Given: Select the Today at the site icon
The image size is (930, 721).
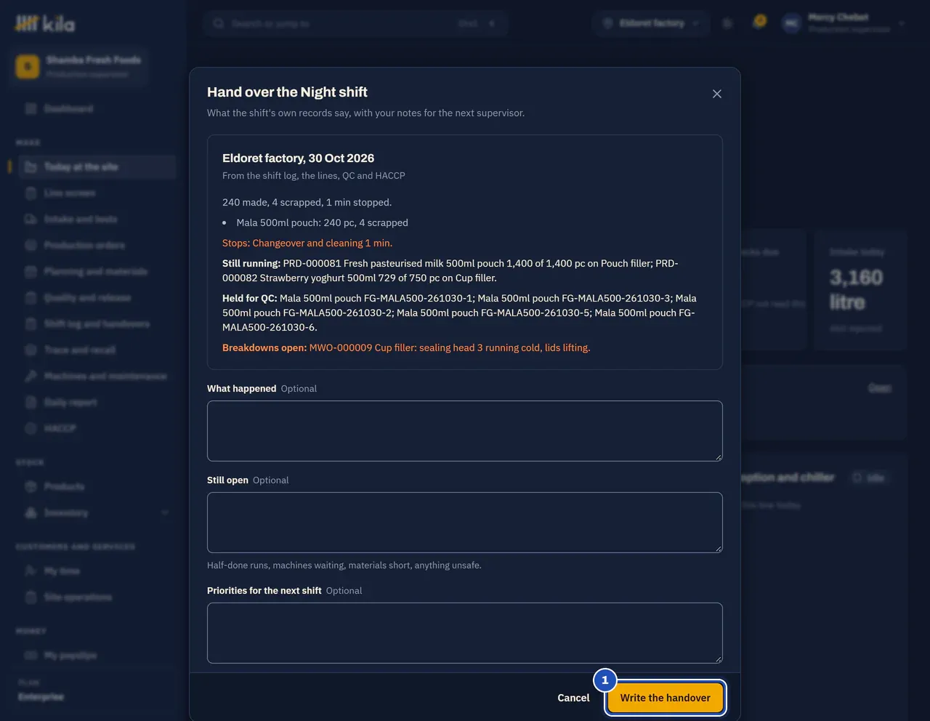Looking at the screenshot, I should click(31, 167).
